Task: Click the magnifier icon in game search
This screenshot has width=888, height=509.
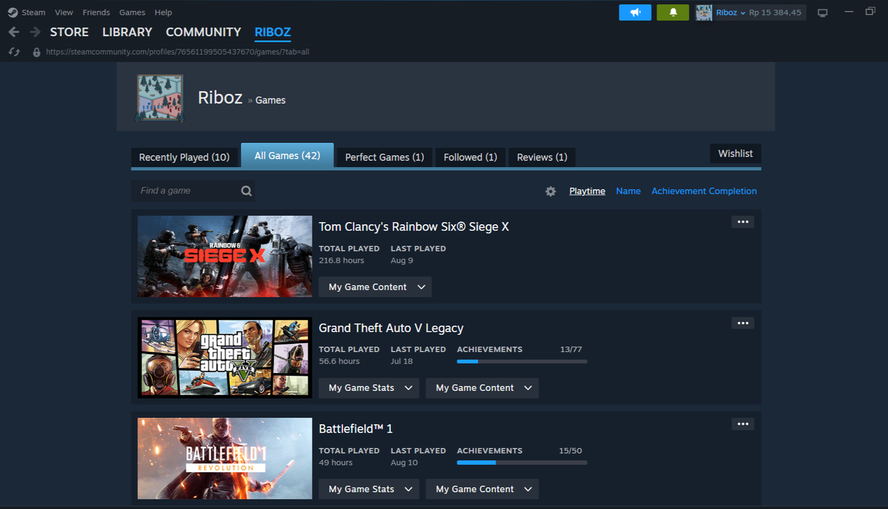Action: (x=246, y=191)
